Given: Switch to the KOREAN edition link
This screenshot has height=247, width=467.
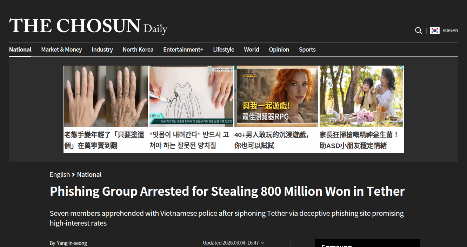Looking at the screenshot, I should [450, 31].
